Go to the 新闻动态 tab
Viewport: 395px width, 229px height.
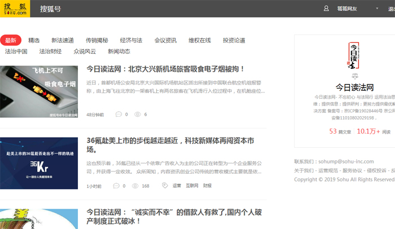(x=119, y=51)
